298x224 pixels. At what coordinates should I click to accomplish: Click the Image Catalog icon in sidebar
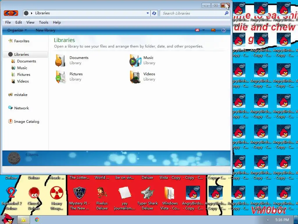click(x=10, y=121)
